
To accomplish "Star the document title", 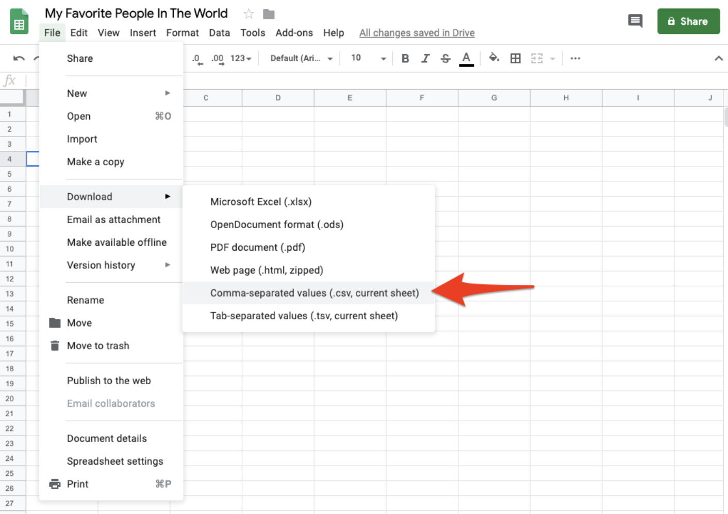I will (249, 14).
